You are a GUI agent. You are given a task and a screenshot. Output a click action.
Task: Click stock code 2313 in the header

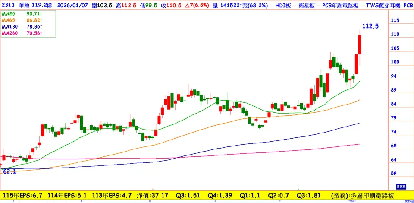tap(7, 5)
